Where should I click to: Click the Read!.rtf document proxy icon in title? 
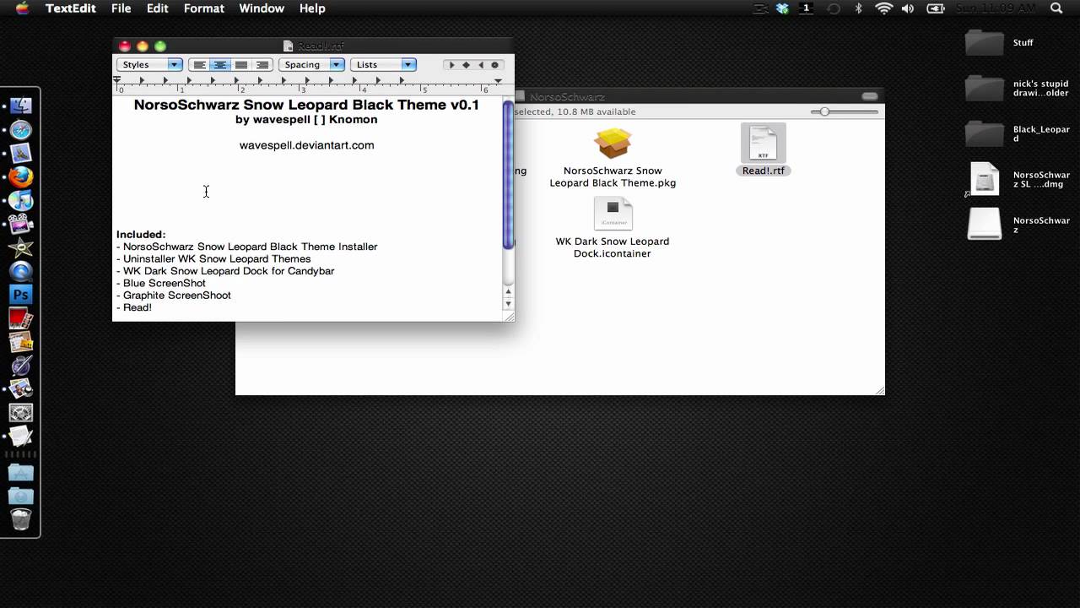[x=288, y=46]
